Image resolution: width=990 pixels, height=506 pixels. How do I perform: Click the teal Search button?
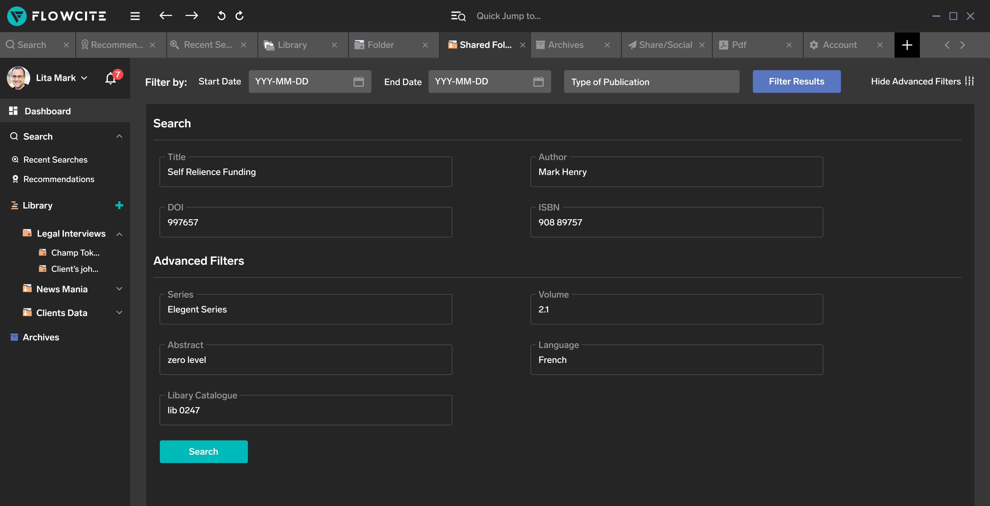pos(203,451)
